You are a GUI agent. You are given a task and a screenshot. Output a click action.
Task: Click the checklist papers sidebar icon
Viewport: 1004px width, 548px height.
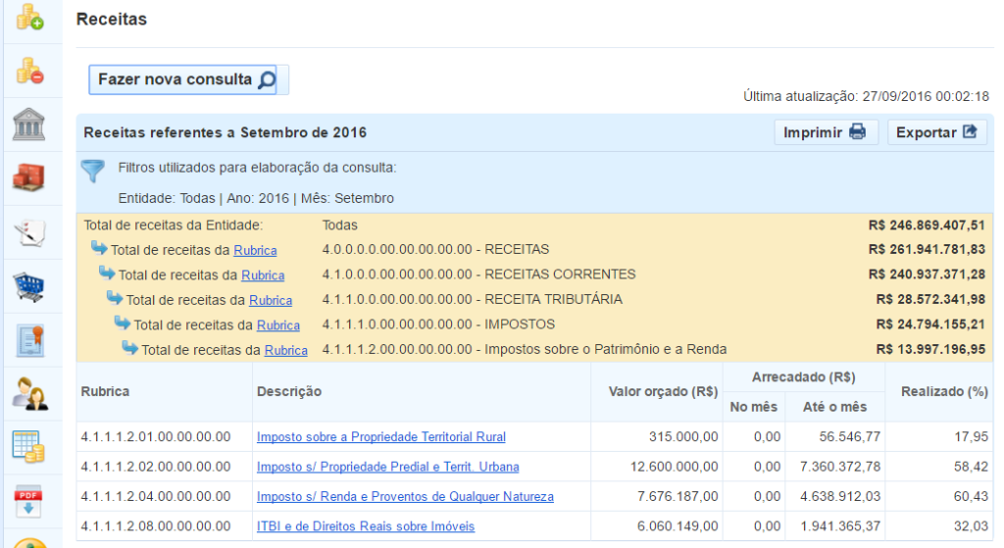pos(30,232)
